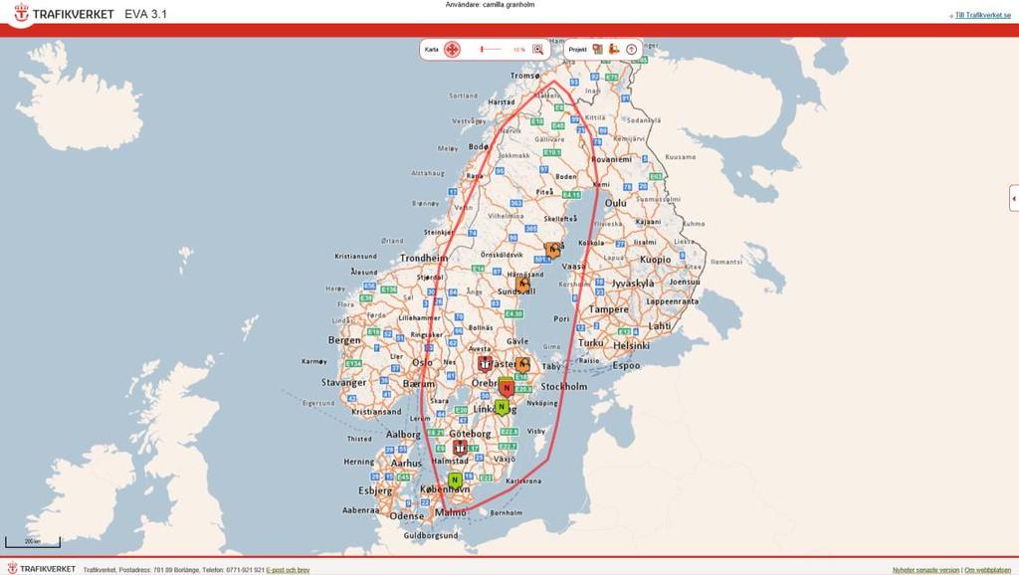Click the EVA 3.1 application title

pyautogui.click(x=145, y=14)
